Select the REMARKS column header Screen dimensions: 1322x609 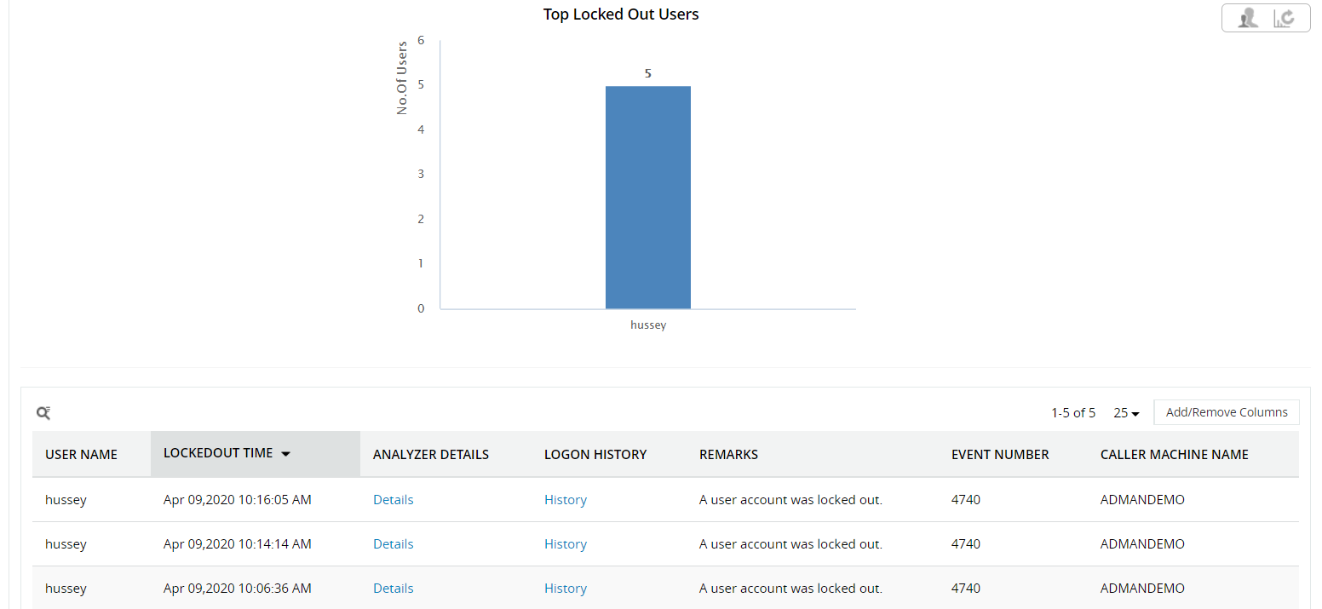[728, 454]
